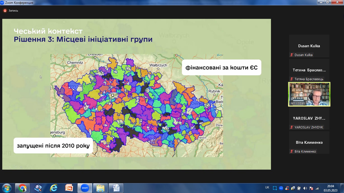Screen dimensions: 344x193
Task: Click the red recording indicator dot
Action: tap(5, 11)
